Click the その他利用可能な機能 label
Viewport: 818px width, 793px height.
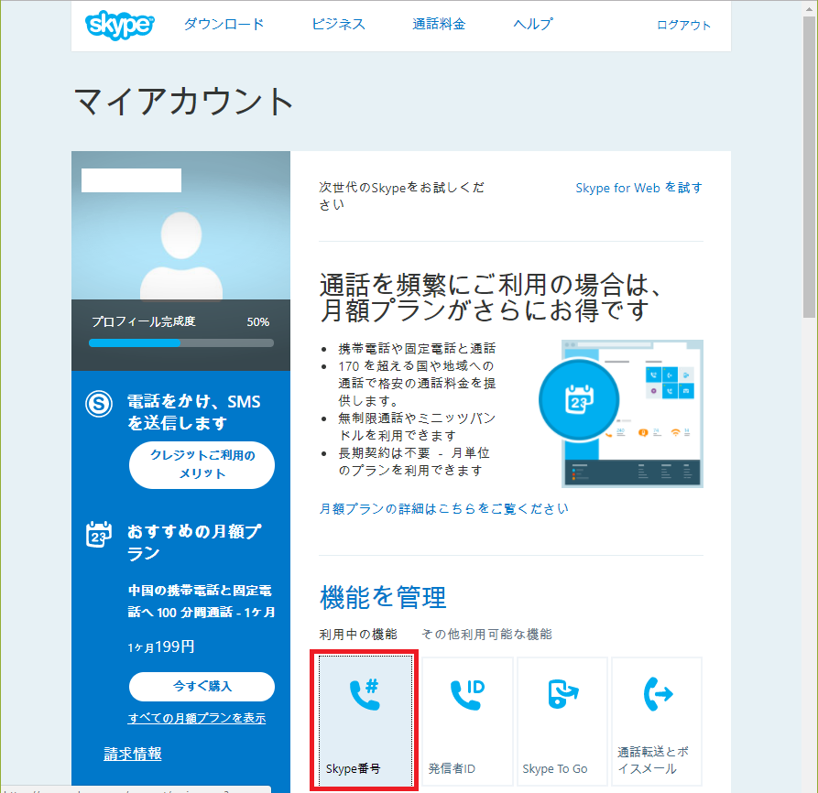tap(486, 634)
